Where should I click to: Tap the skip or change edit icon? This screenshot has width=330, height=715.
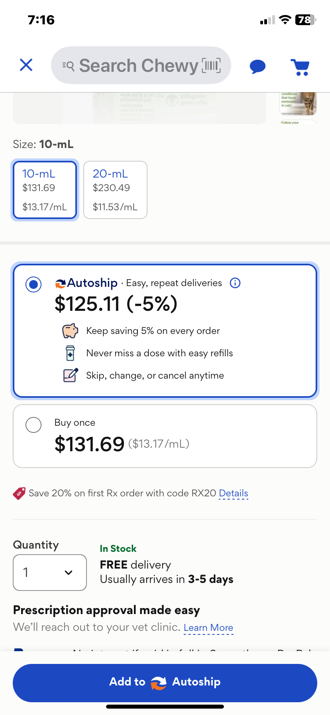pyautogui.click(x=71, y=375)
